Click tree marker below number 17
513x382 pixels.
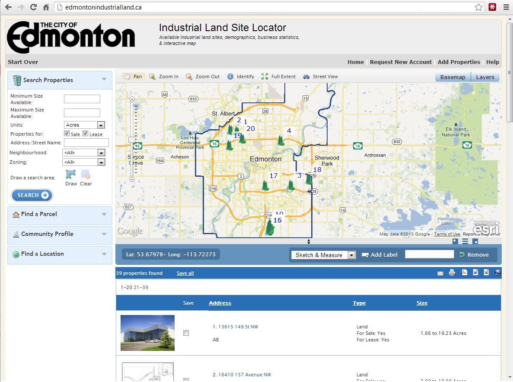tap(265, 185)
